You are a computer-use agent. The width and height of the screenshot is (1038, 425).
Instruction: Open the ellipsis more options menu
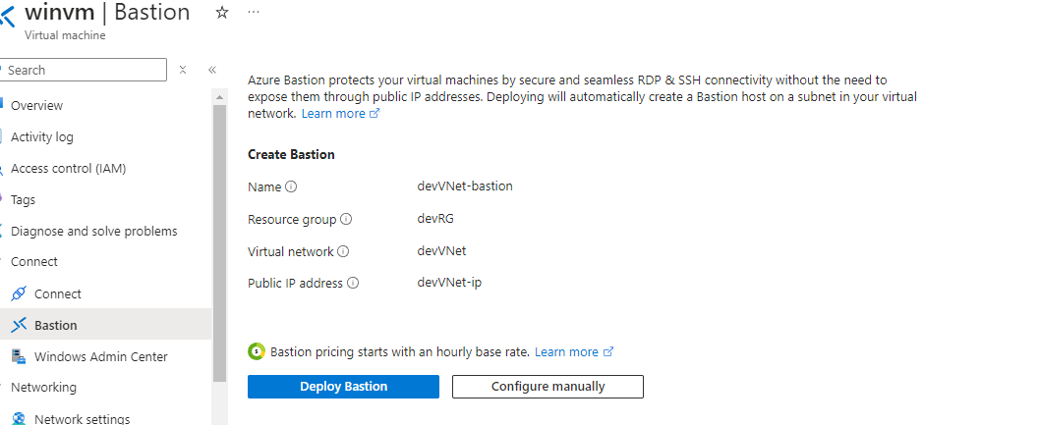(254, 13)
